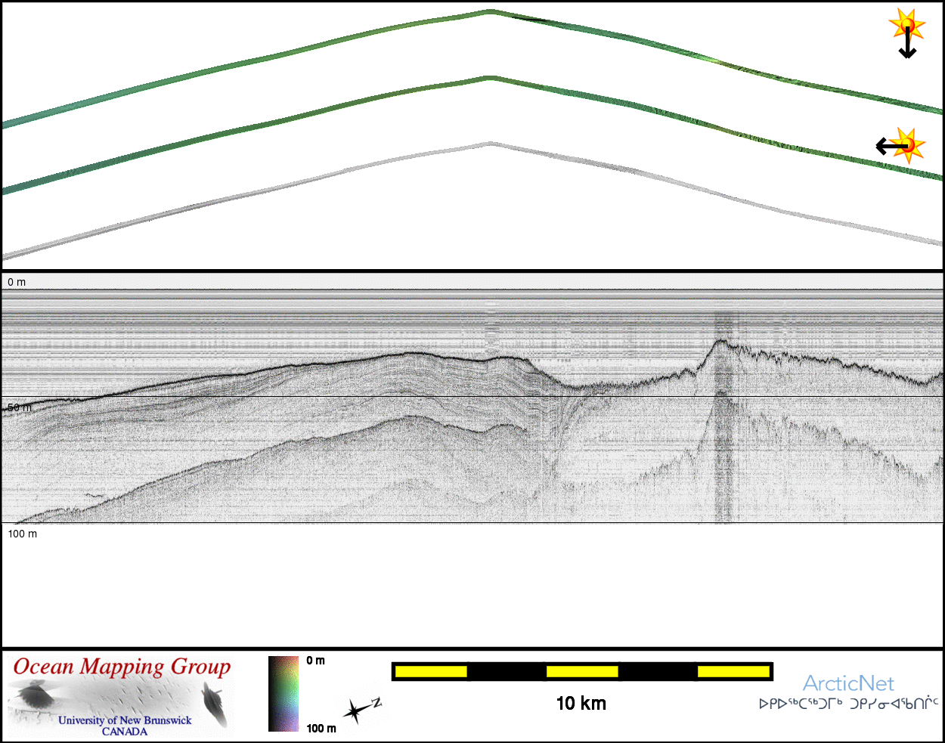Click the ArcticNet logo text
Image resolution: width=945 pixels, height=743 pixels.
point(848,683)
